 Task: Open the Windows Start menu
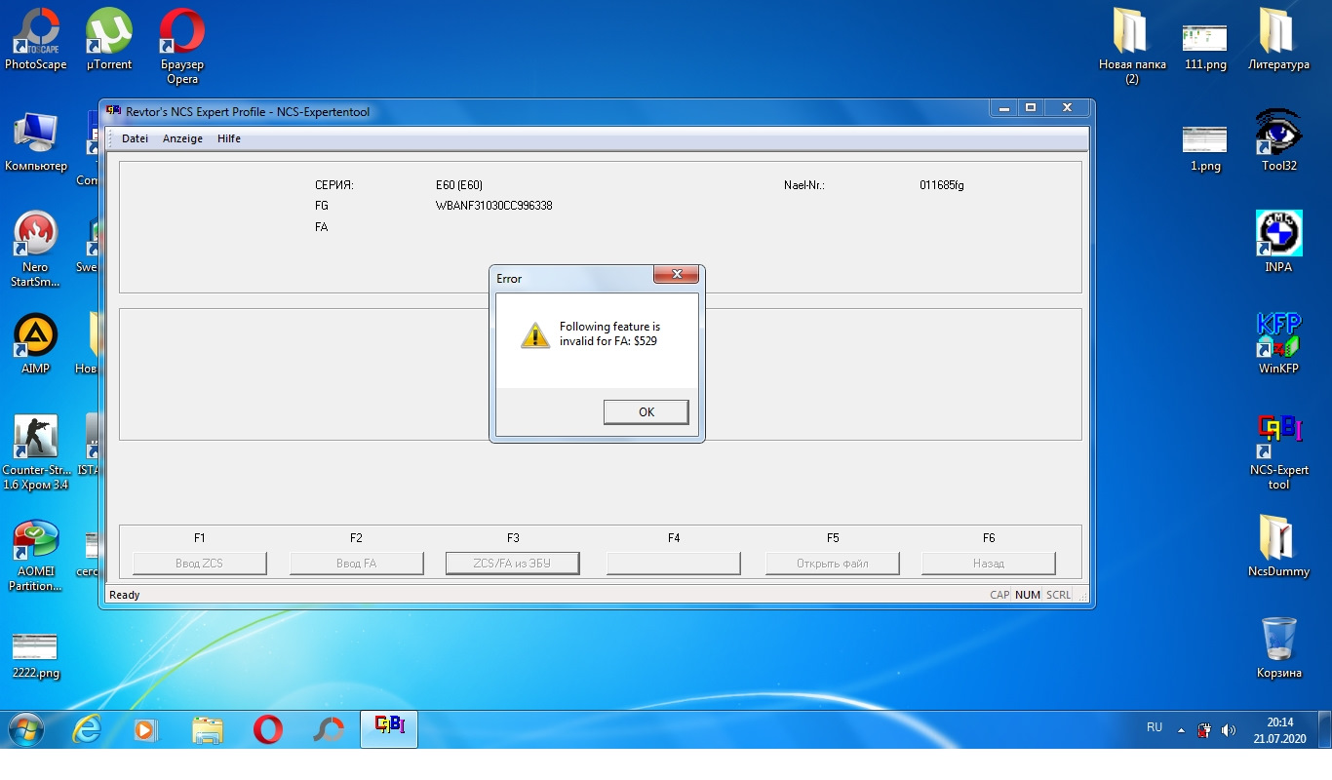pos(25,729)
